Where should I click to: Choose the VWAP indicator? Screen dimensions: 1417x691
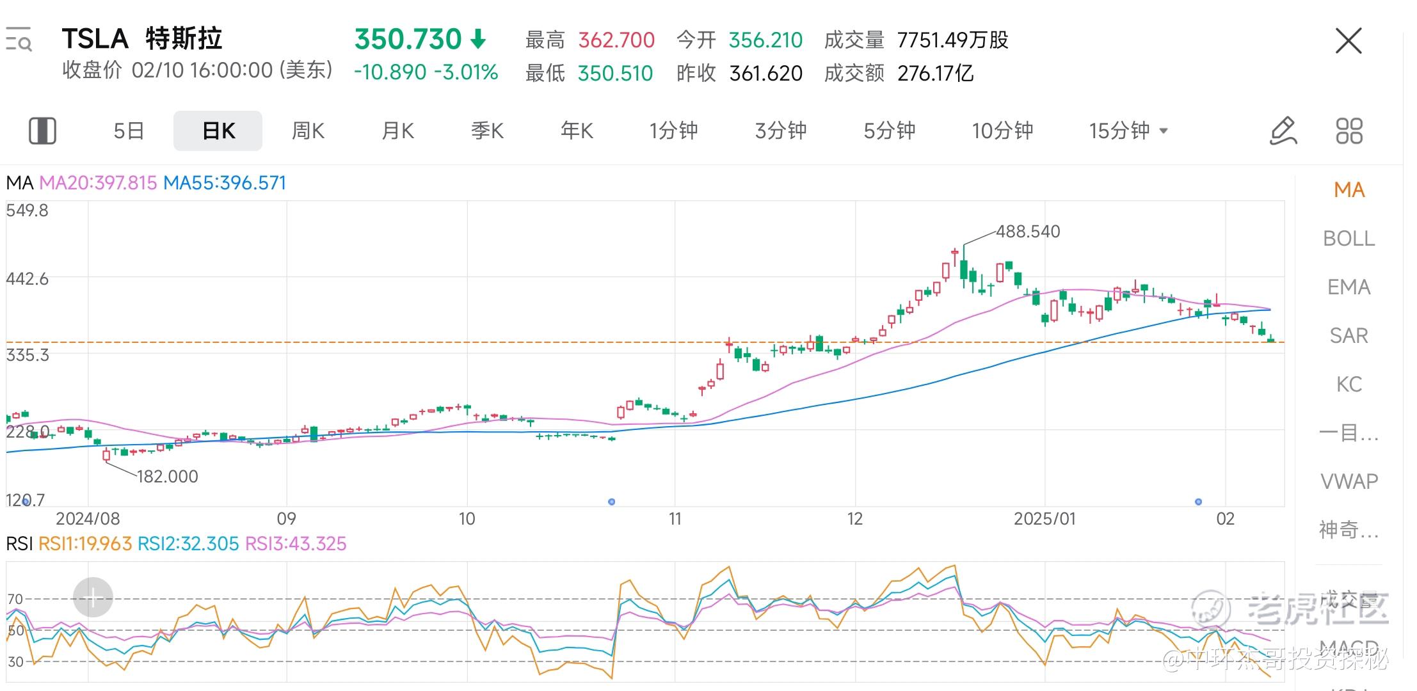[x=1349, y=481]
